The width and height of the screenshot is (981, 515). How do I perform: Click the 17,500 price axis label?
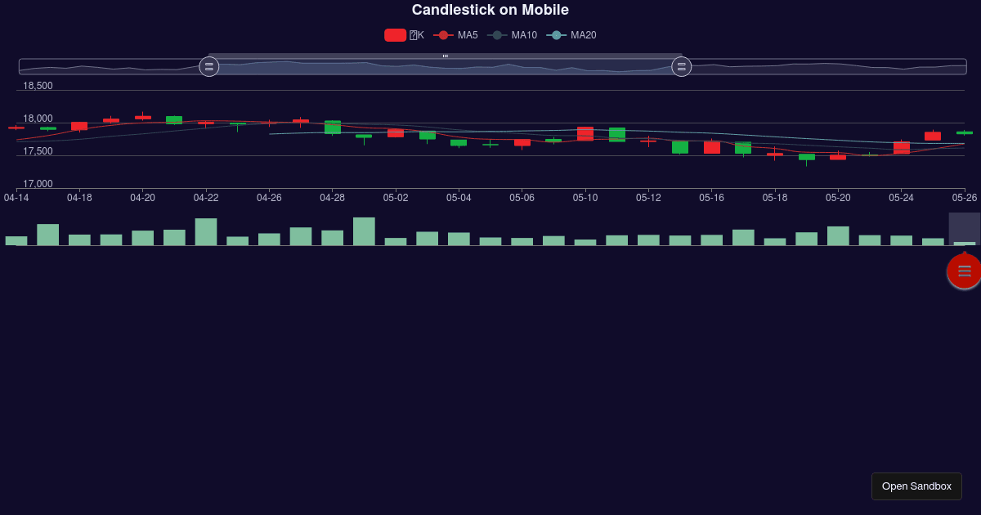point(38,151)
